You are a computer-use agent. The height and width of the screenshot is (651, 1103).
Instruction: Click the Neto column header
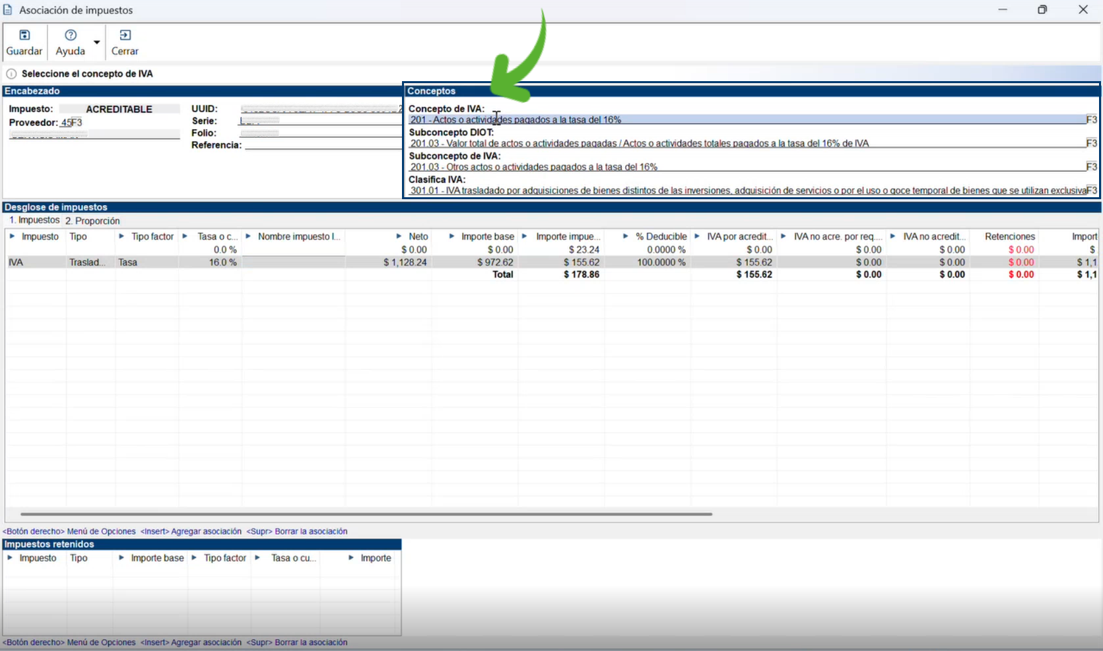[x=418, y=237]
